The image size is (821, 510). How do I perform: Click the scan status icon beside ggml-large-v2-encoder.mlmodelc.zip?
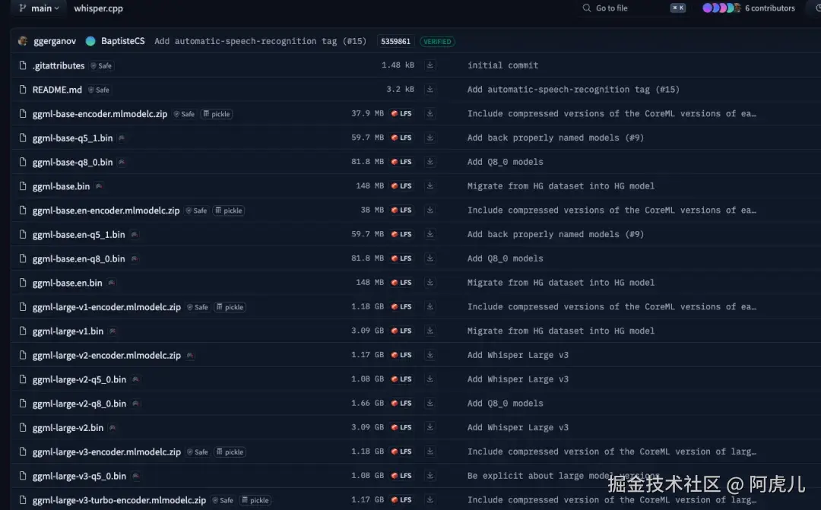(x=190, y=355)
